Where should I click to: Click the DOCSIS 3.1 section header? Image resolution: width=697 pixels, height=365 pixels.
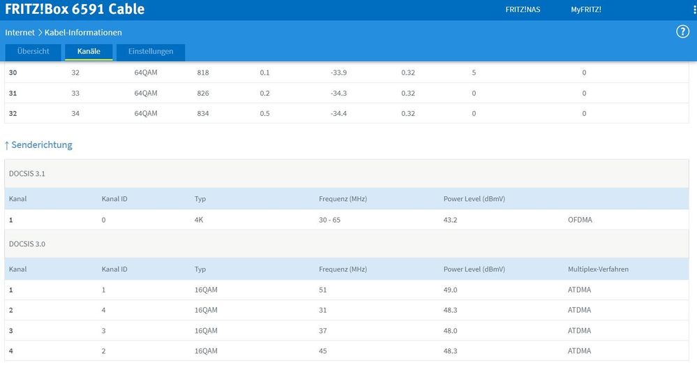point(28,173)
